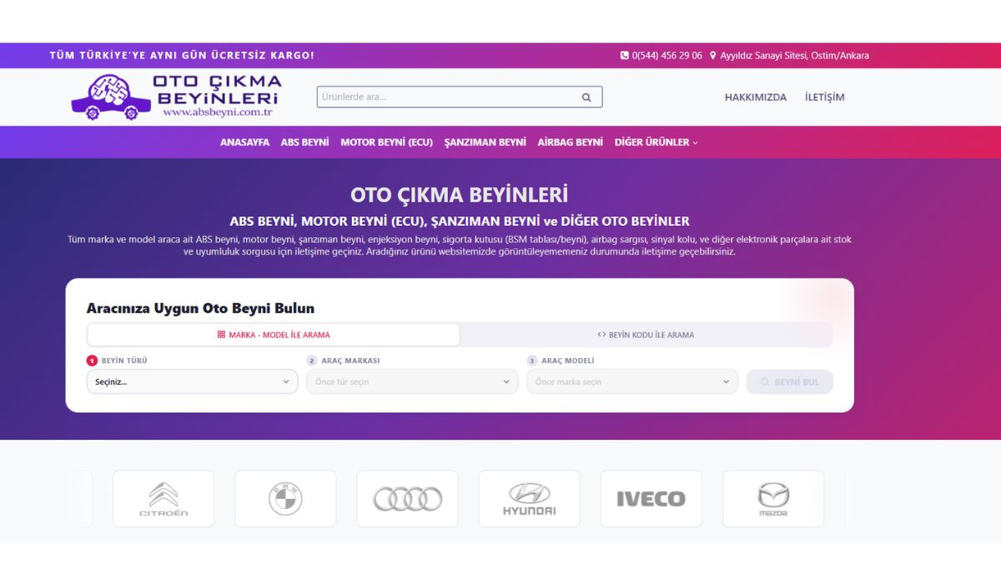
Task: Open the Beyin Türü dropdown
Action: pos(192,382)
